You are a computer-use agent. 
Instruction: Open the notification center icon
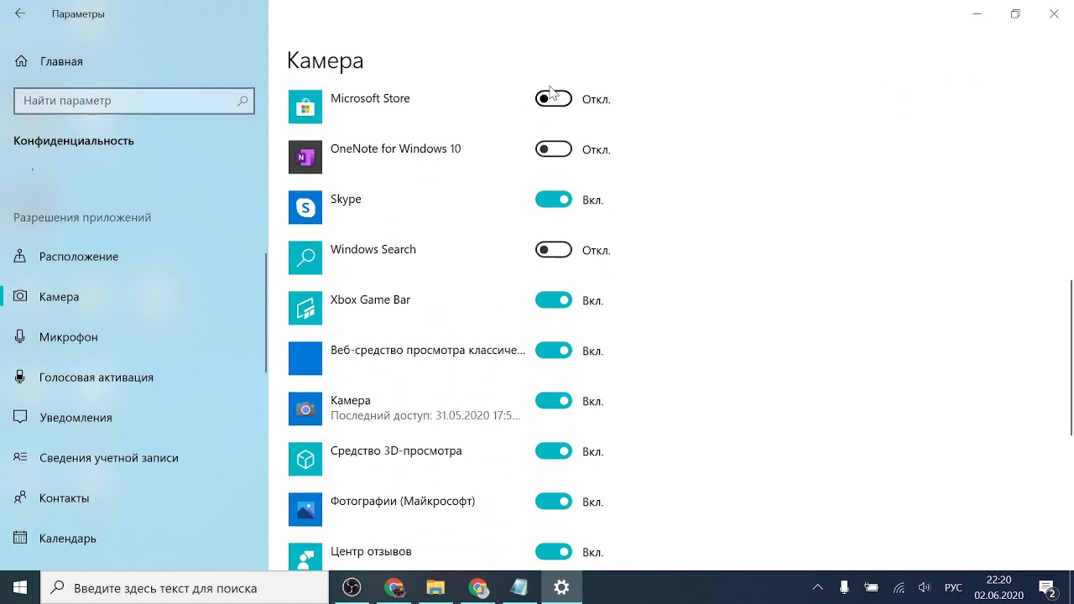pyautogui.click(x=1047, y=588)
